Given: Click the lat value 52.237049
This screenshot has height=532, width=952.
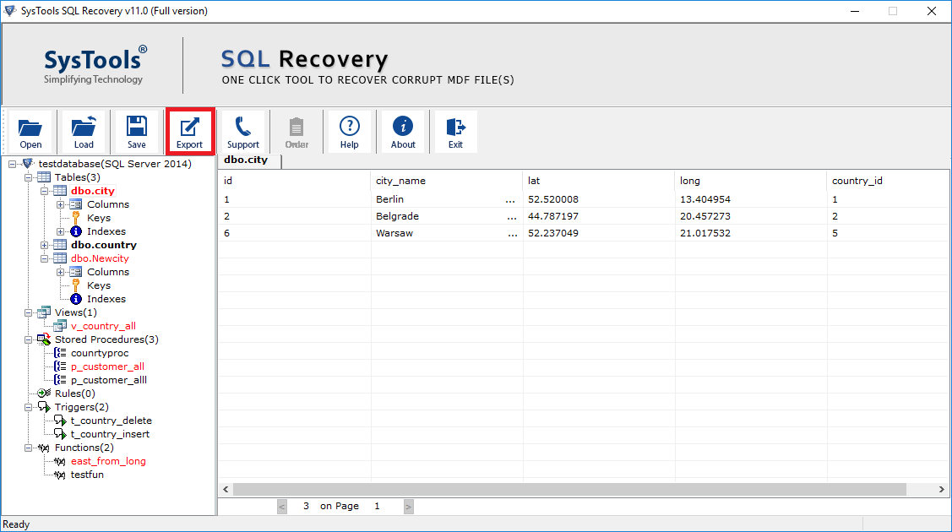Looking at the screenshot, I should point(553,234).
